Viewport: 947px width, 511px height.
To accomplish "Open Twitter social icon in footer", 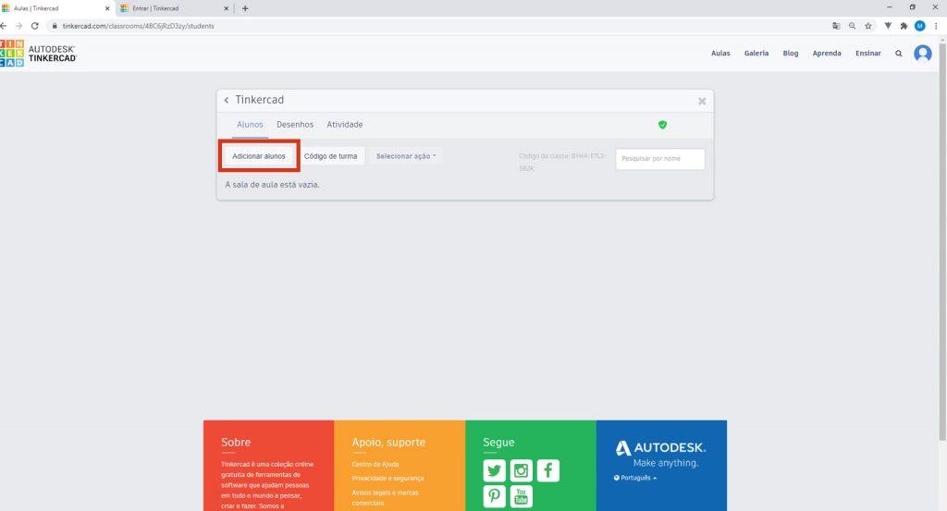I will pos(494,470).
